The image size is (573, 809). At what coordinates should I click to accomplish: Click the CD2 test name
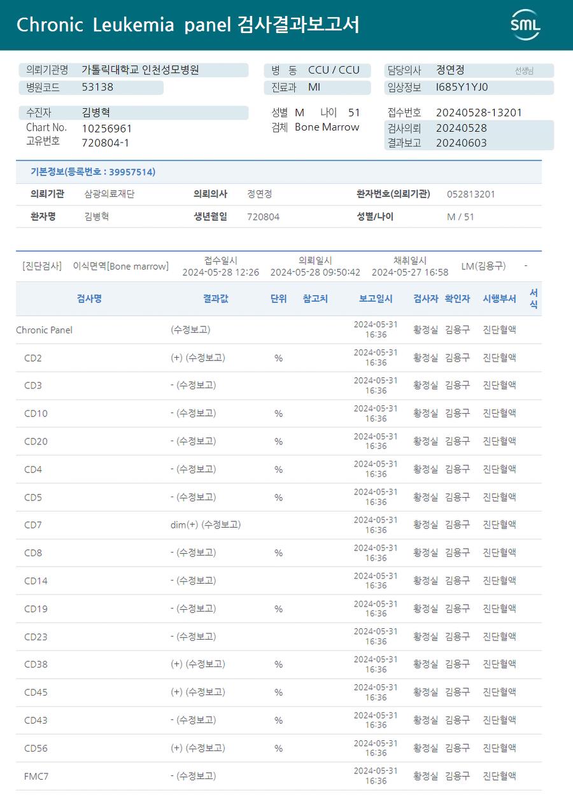coord(33,358)
